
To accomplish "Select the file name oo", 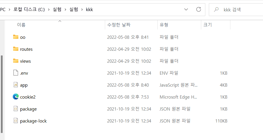I will tap(23, 37).
